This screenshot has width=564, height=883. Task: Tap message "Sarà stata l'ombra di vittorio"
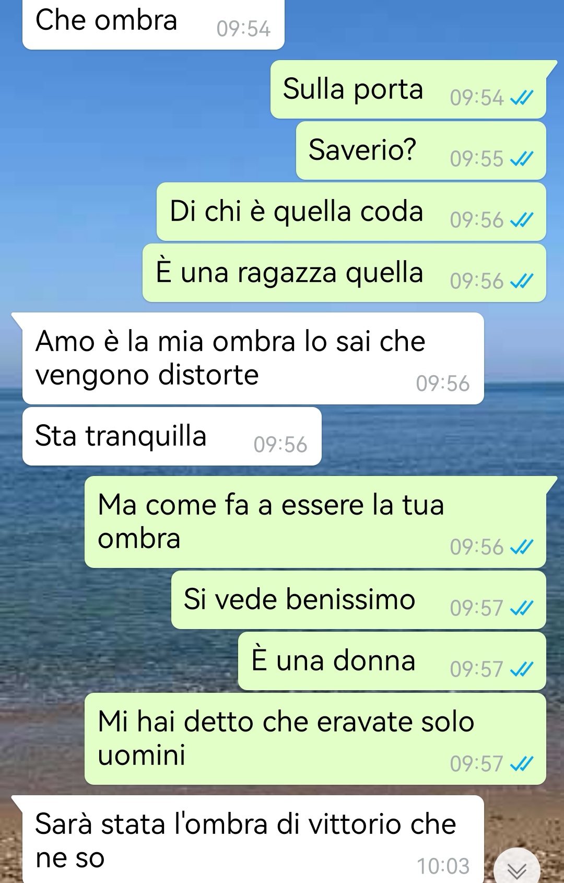pos(253,839)
